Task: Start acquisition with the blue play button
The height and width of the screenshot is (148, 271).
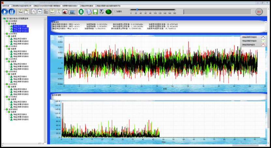Action: [5, 12]
